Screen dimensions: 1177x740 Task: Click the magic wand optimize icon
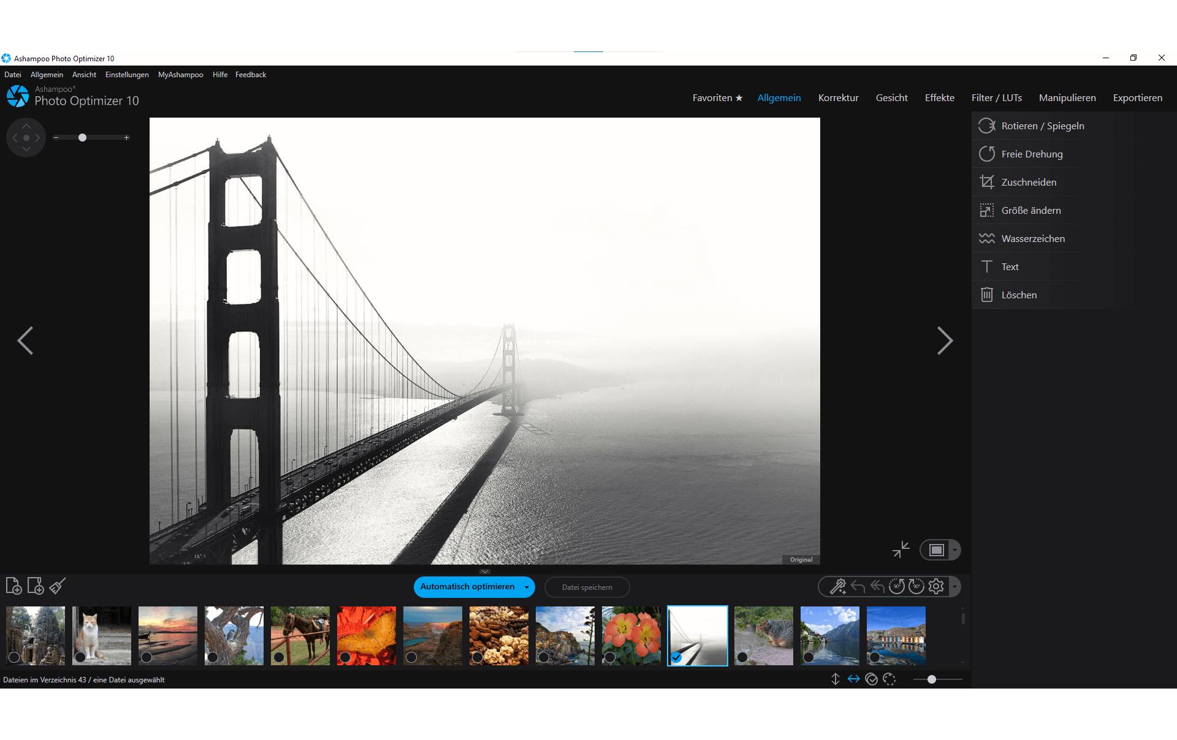point(837,586)
